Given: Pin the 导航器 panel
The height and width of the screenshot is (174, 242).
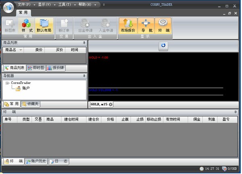Looking at the screenshot, I should tap(84, 76).
